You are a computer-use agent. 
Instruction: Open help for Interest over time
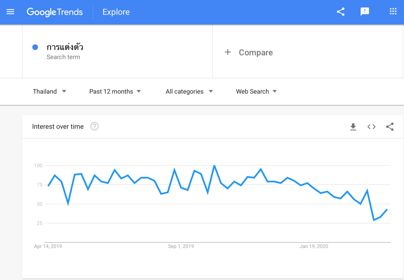(x=94, y=127)
